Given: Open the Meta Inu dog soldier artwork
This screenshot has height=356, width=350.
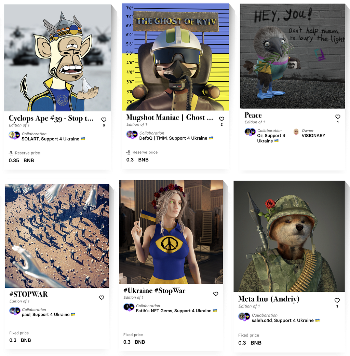Looking at the screenshot, I should click(x=289, y=236).
